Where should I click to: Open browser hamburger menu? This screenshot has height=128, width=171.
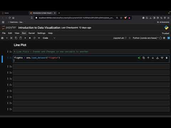(x=169, y=18)
